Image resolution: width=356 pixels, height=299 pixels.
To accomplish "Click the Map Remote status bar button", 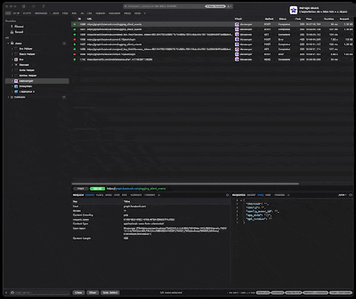I will coord(293,292).
